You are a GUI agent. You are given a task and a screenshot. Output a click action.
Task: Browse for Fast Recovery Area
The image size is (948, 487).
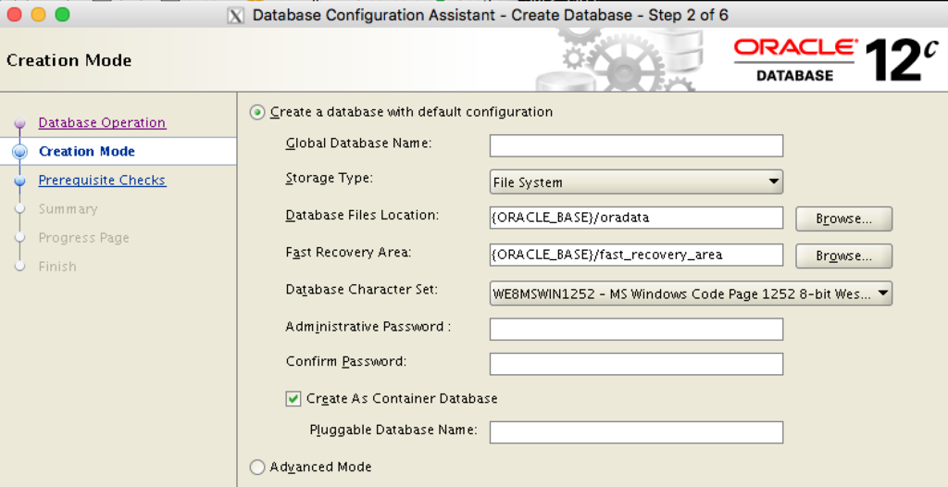(x=843, y=256)
